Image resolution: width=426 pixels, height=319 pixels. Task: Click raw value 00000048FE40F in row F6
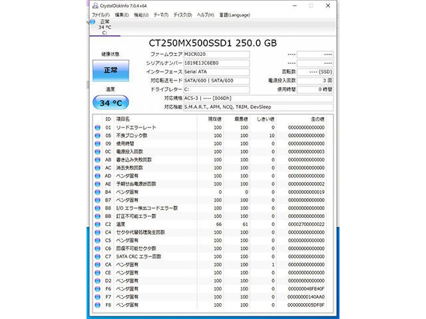point(306,289)
